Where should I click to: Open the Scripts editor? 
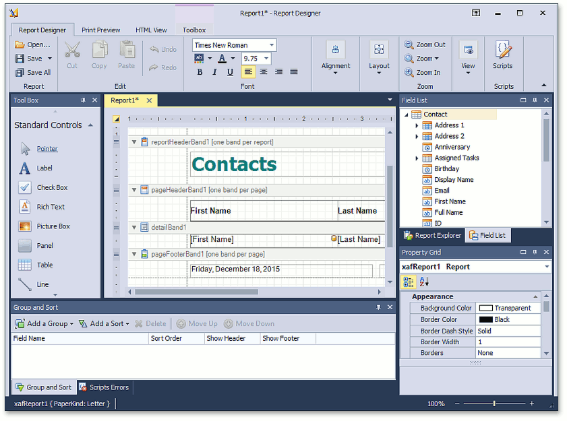point(502,55)
